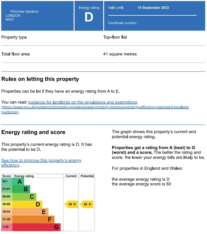Image resolution: width=207 pixels, height=234 pixels.
Task: Click the 14 September 2033 validity date
Action: [153, 8]
